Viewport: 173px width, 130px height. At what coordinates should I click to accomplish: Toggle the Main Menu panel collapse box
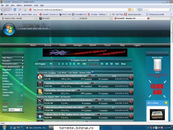click(x=23, y=58)
